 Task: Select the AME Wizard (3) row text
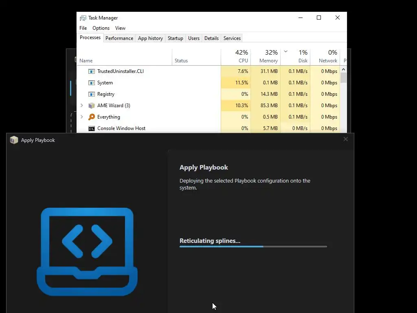coord(114,106)
